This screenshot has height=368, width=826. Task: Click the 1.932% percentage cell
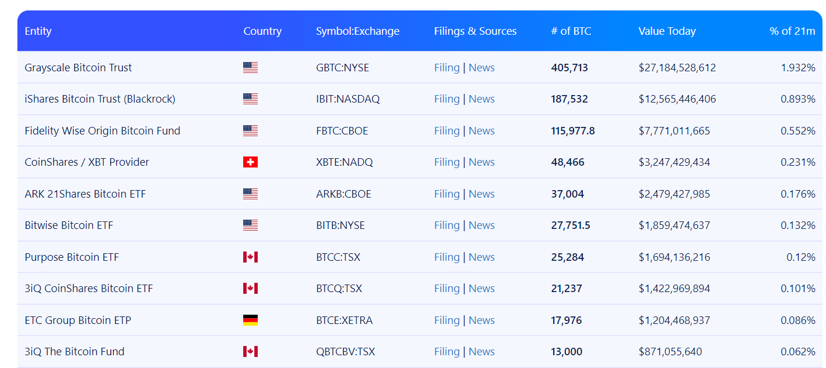pyautogui.click(x=798, y=68)
